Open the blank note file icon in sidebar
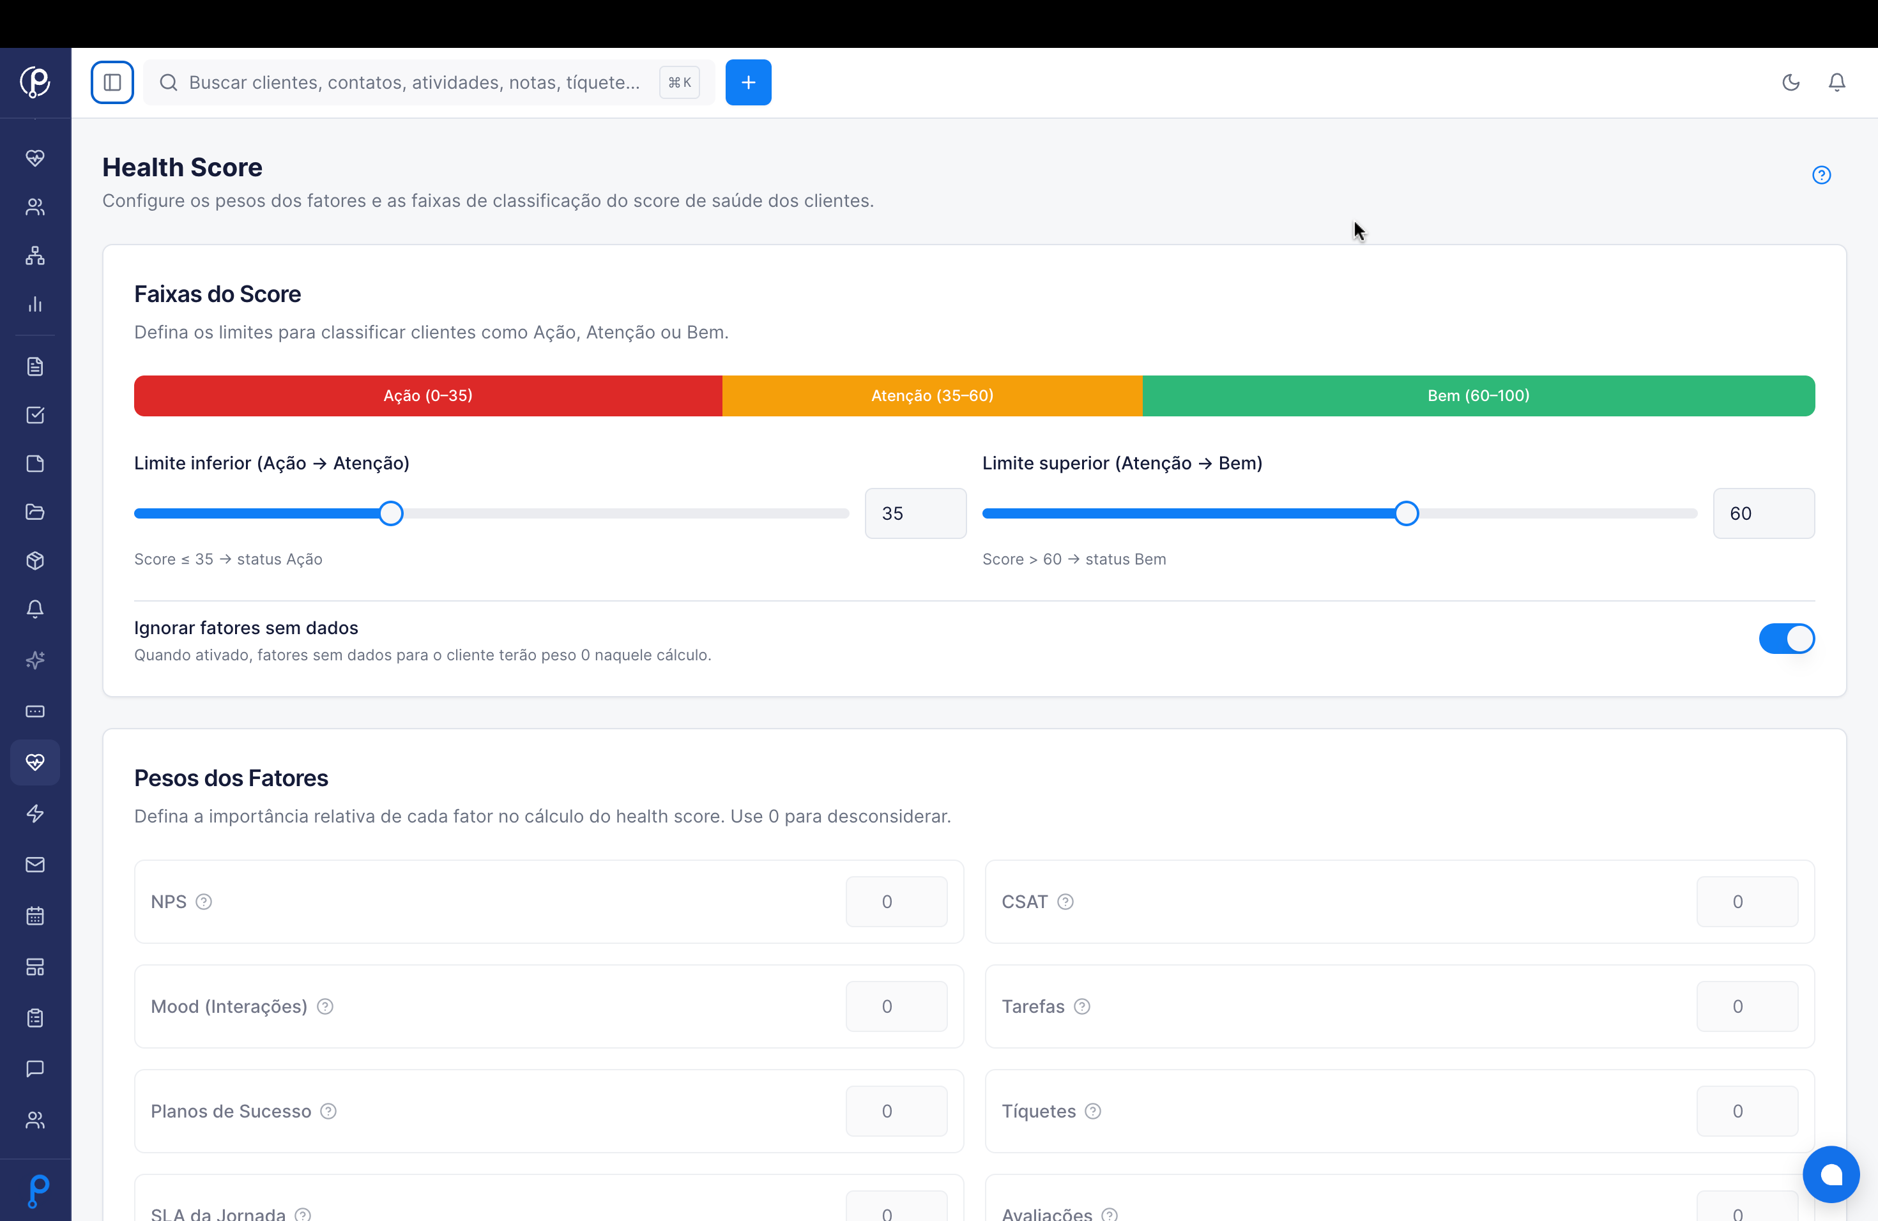The height and width of the screenshot is (1221, 1878). (34, 464)
